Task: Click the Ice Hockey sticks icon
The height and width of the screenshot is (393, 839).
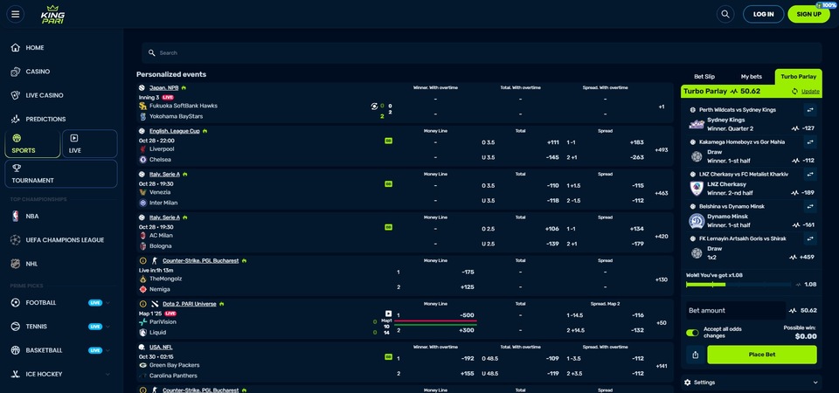Action: point(16,374)
